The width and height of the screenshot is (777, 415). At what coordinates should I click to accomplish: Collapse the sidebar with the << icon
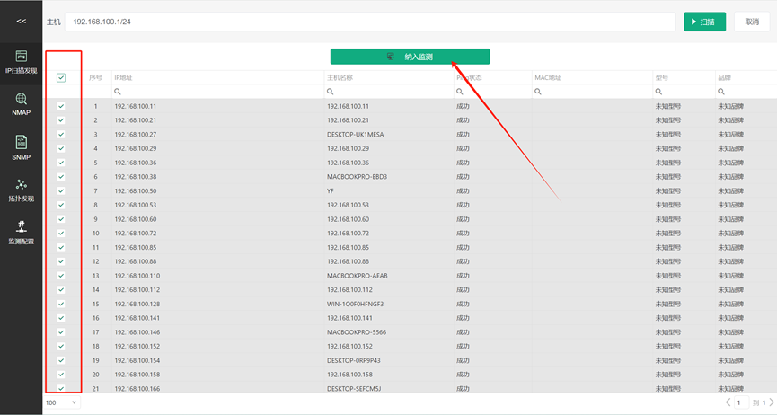[x=21, y=22]
